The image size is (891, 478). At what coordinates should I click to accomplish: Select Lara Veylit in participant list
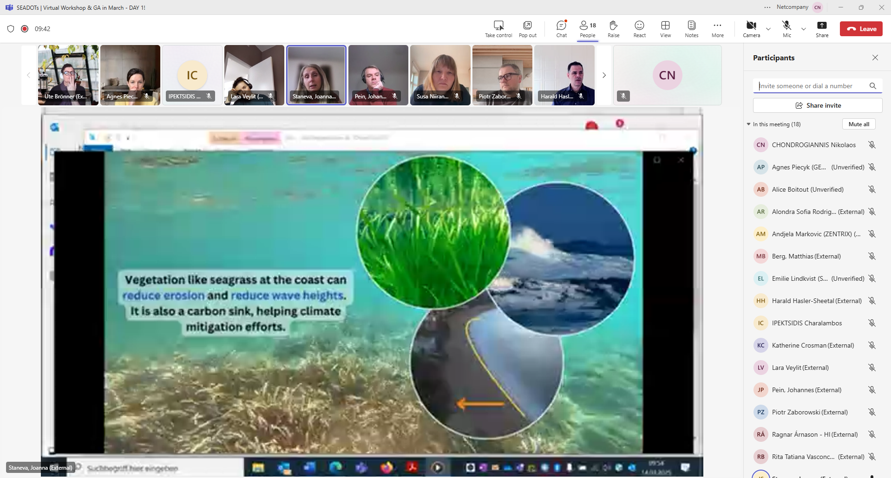pyautogui.click(x=800, y=368)
